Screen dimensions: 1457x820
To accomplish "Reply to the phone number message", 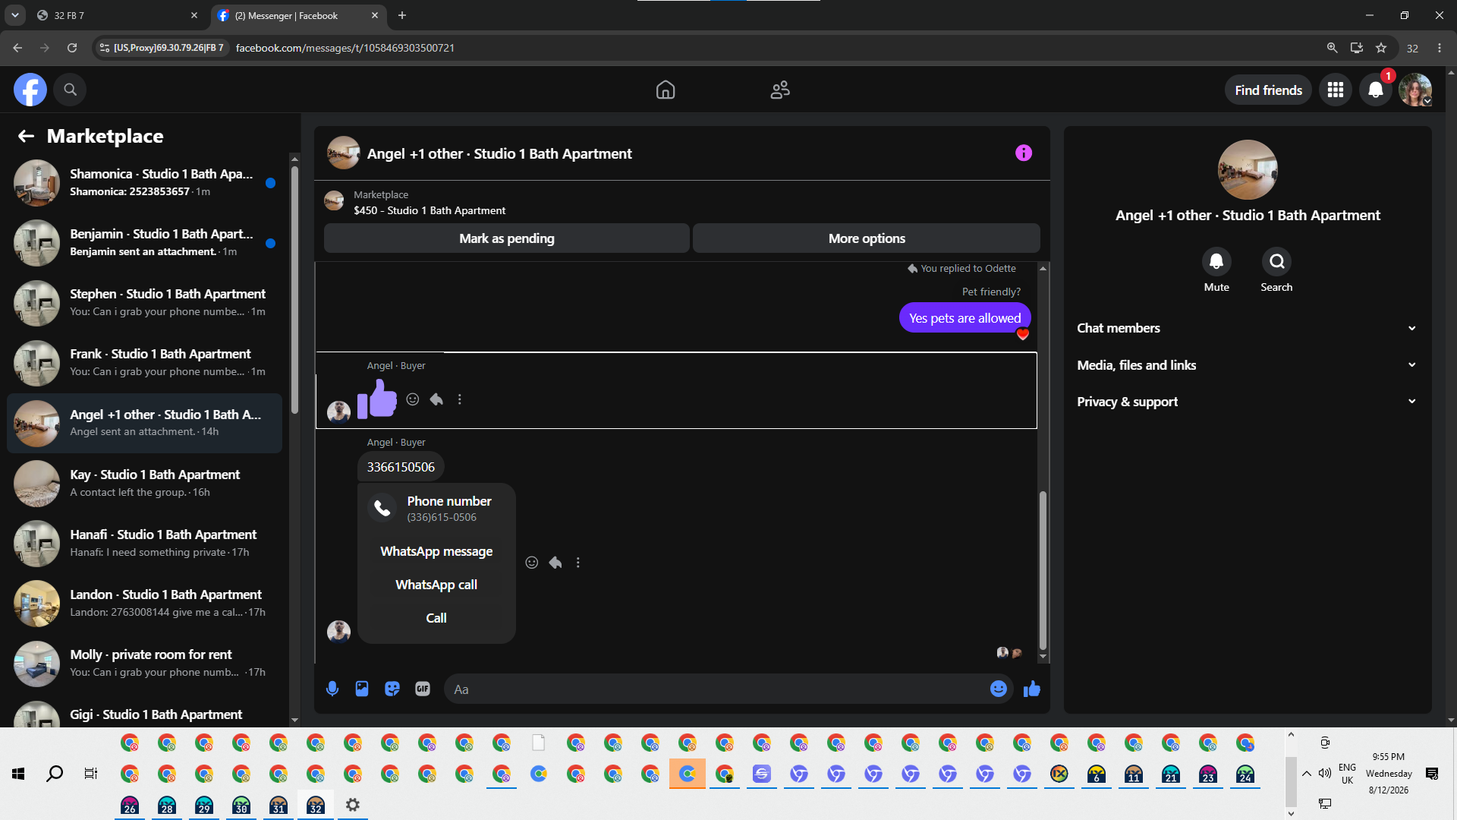I will (555, 563).
